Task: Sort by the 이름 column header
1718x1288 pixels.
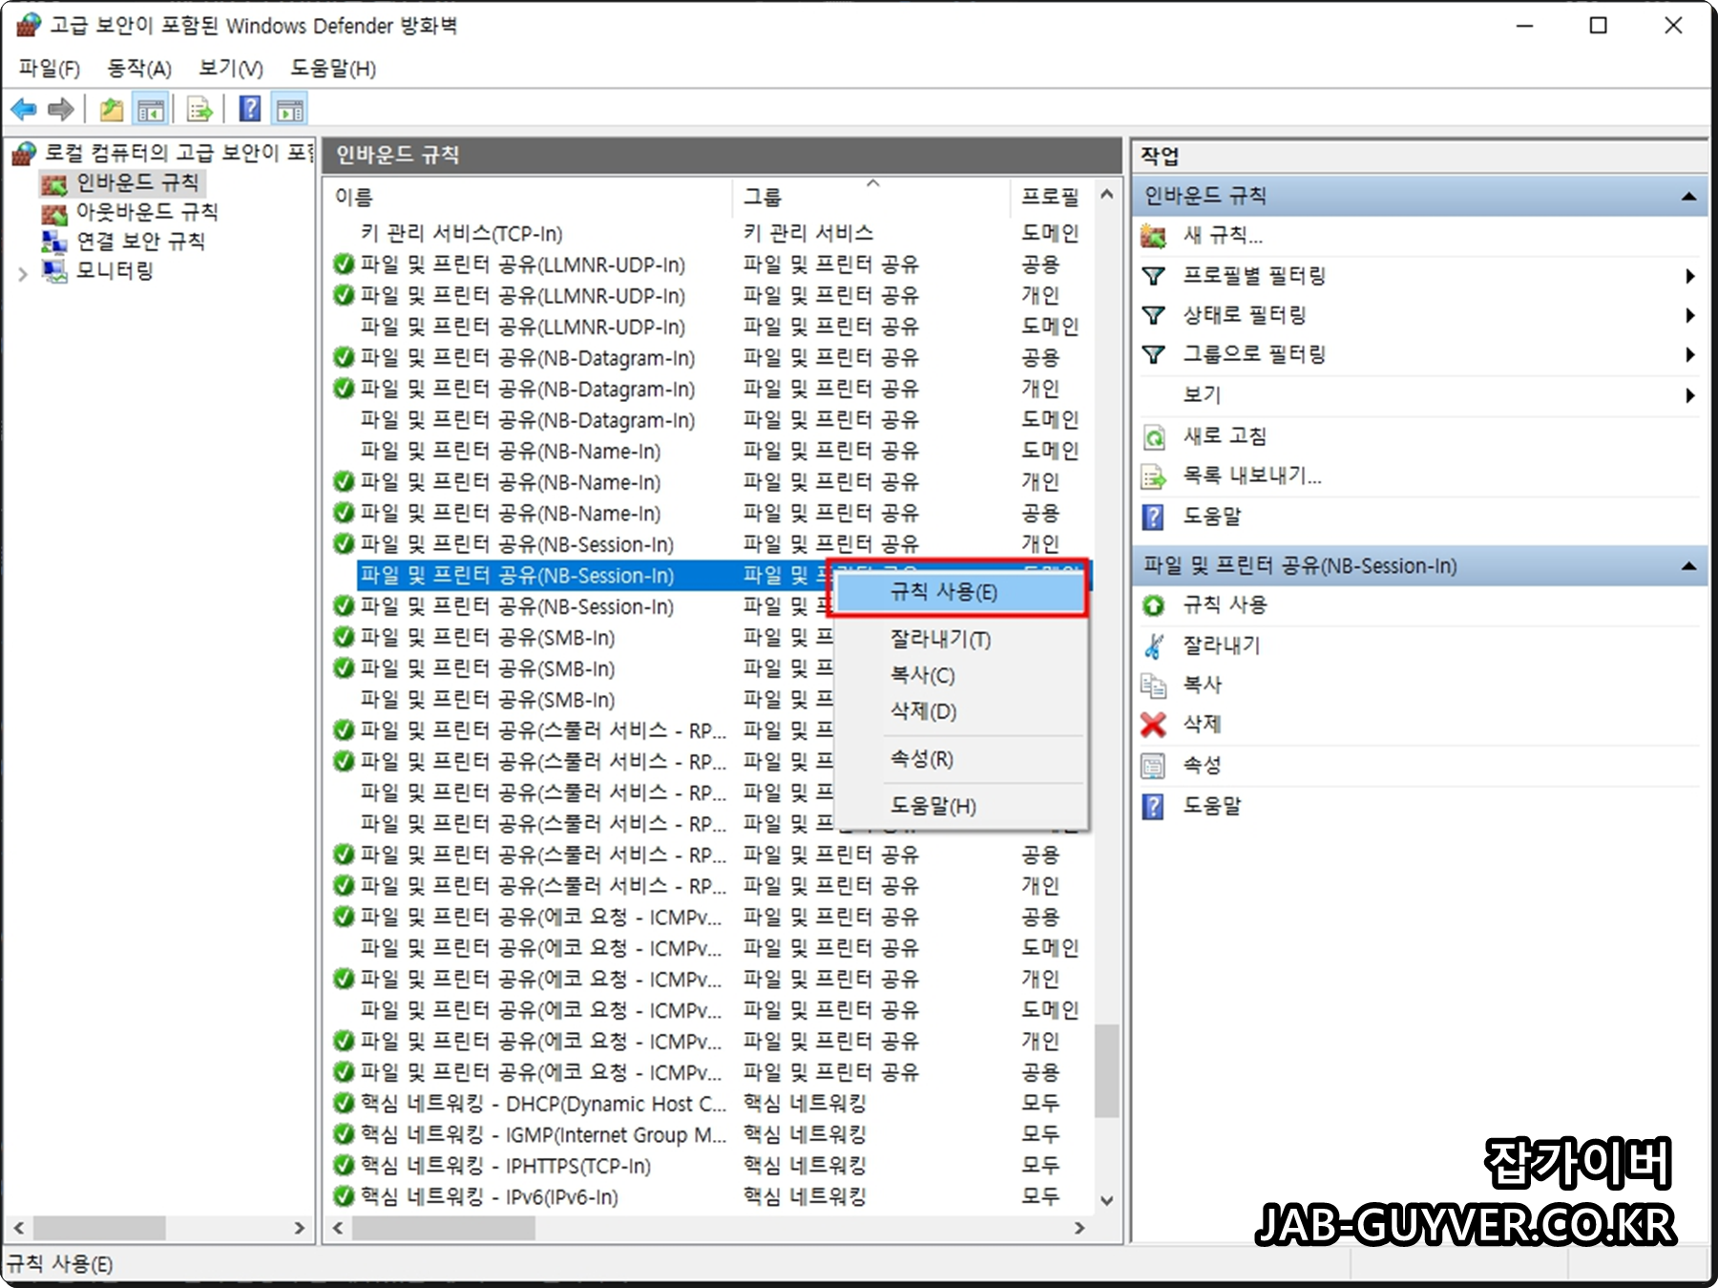Action: (529, 198)
